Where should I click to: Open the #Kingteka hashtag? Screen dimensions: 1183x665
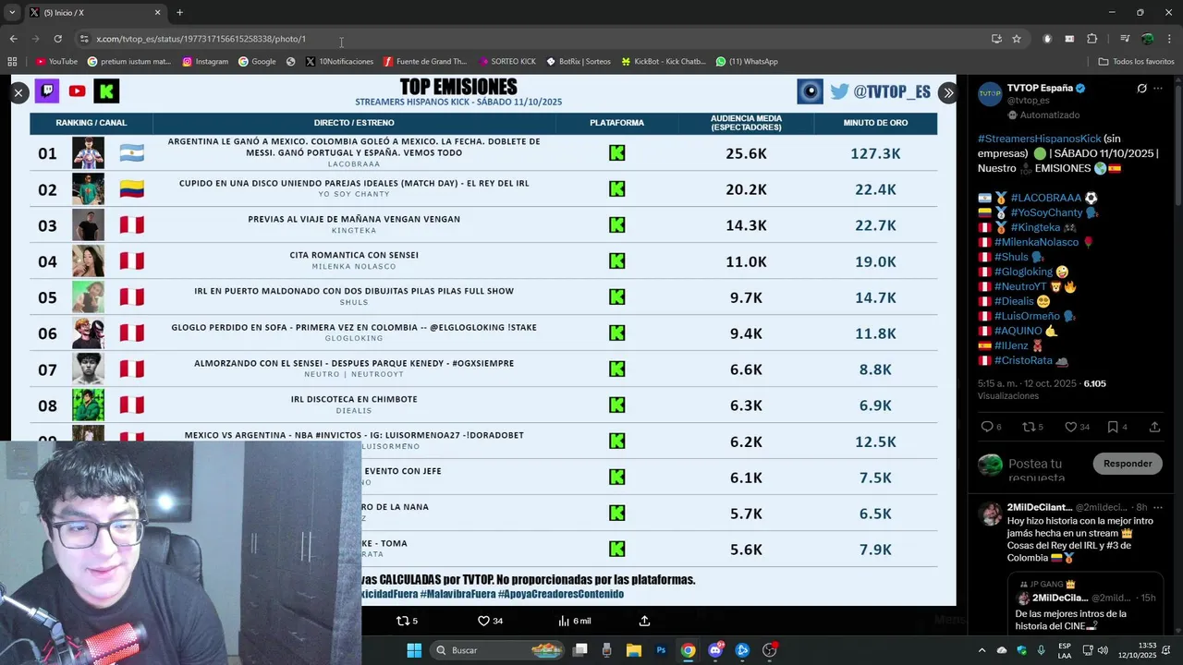[x=1036, y=227]
